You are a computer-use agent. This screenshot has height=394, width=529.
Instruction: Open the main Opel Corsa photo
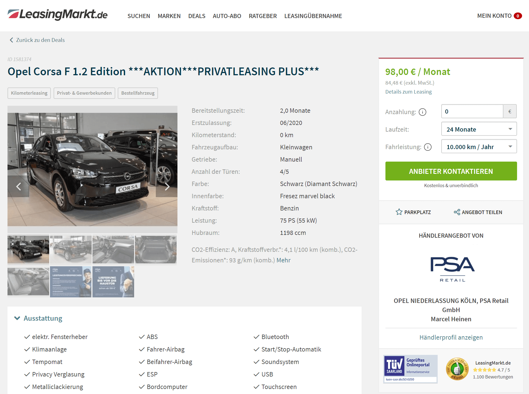pyautogui.click(x=92, y=169)
